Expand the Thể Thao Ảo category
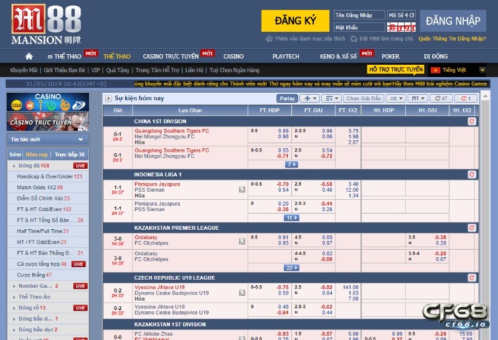This screenshot has height=340, width=498. click(x=14, y=297)
